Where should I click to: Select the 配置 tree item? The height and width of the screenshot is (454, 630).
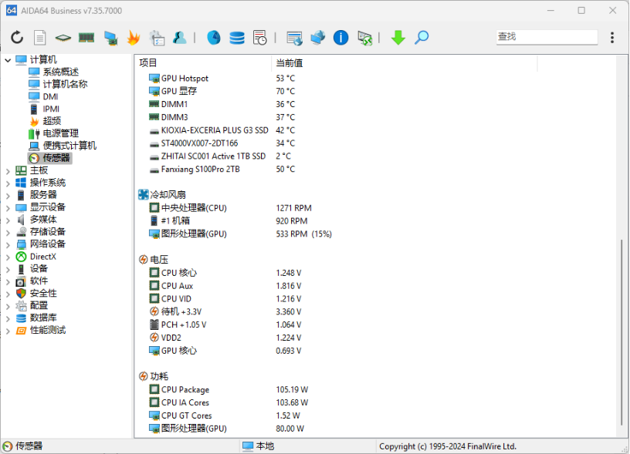[x=39, y=305]
